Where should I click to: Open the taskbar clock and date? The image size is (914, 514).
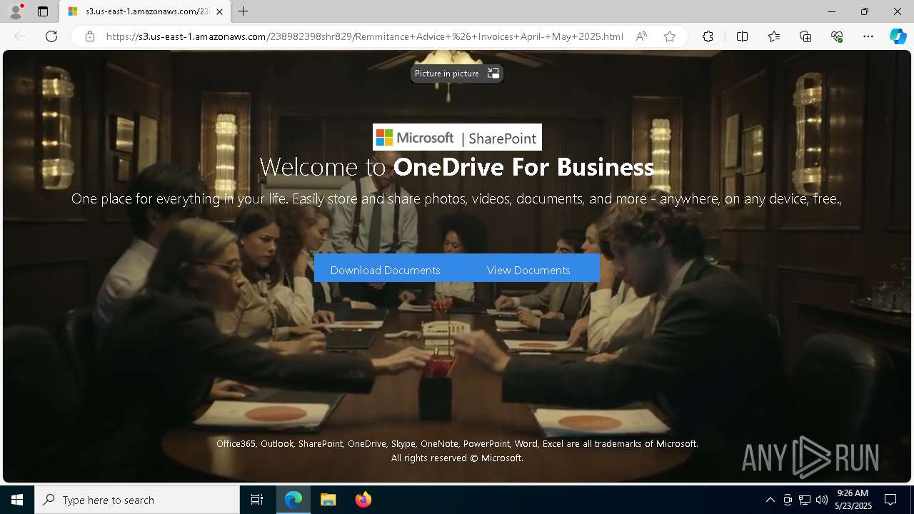coord(853,500)
